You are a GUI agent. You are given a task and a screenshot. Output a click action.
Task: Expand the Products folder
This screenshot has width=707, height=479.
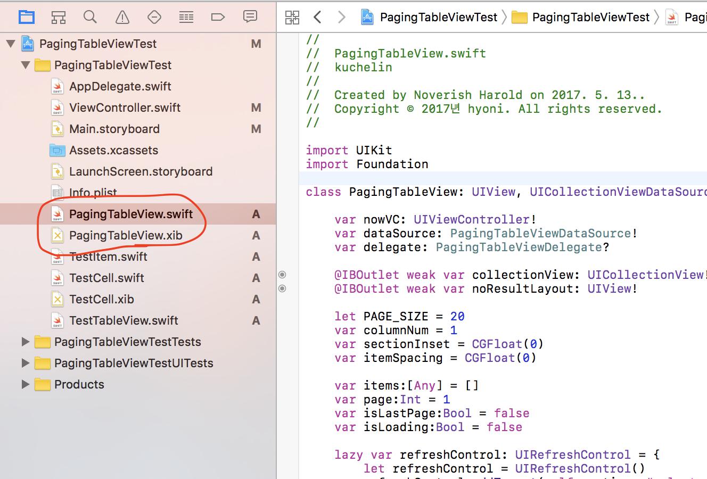click(x=25, y=384)
